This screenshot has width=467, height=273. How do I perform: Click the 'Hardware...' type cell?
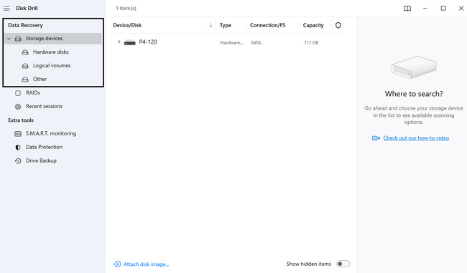(x=232, y=43)
